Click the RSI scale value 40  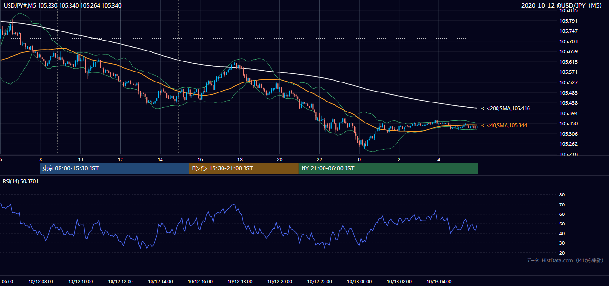562,233
